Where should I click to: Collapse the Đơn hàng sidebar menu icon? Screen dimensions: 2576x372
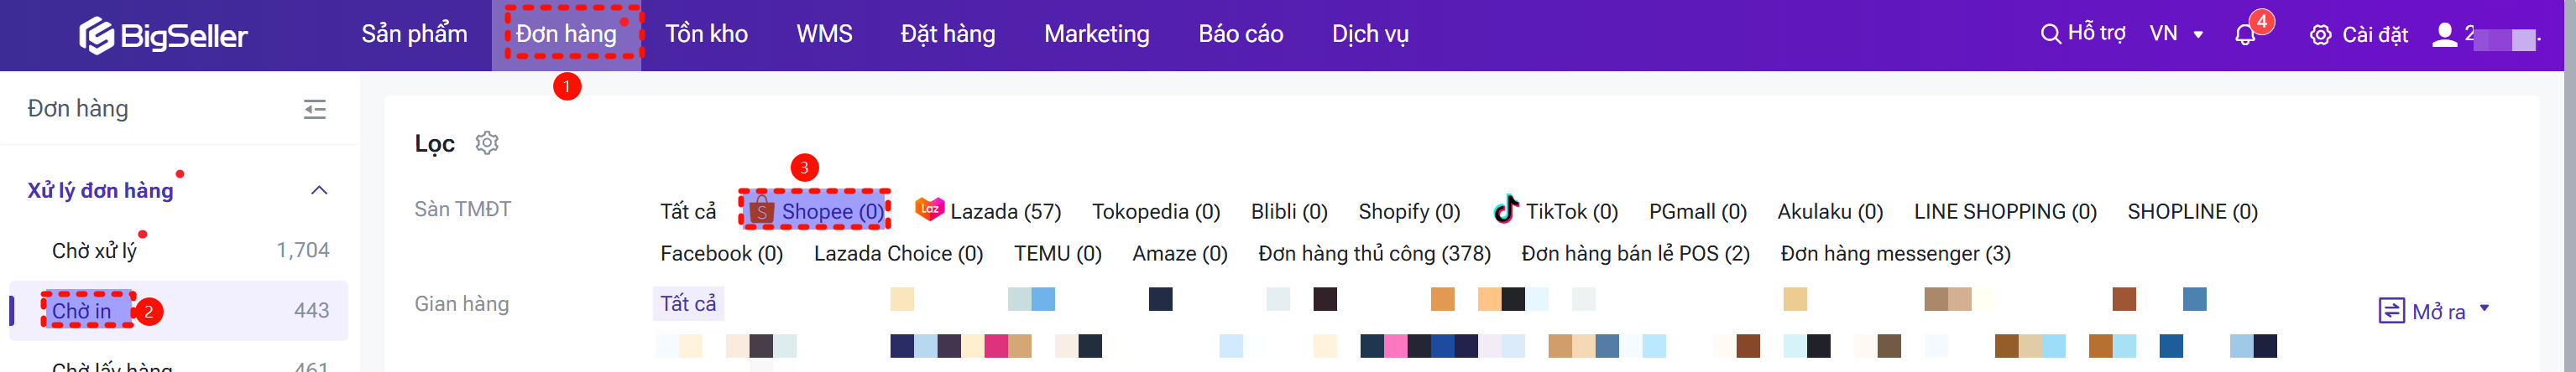point(315,110)
